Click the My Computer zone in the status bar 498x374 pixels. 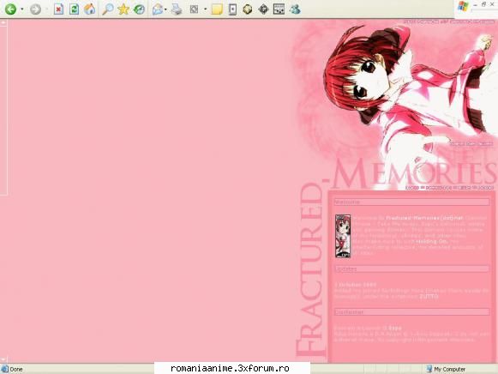(x=446, y=369)
